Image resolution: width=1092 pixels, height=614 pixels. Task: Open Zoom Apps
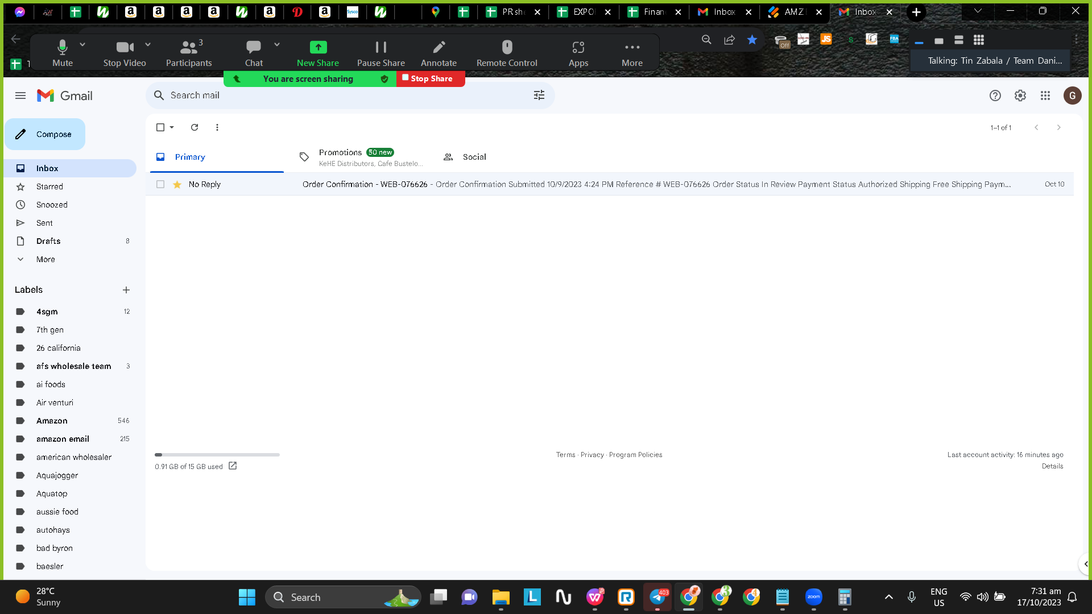(x=578, y=53)
